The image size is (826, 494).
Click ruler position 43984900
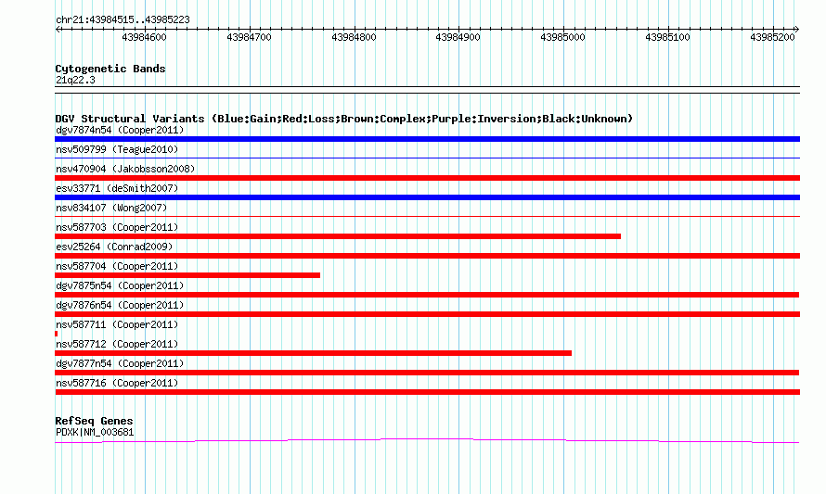pyautogui.click(x=458, y=37)
